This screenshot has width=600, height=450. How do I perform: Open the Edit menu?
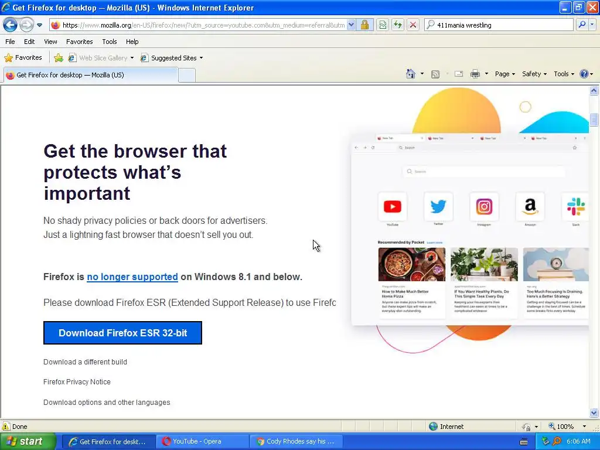[29, 42]
